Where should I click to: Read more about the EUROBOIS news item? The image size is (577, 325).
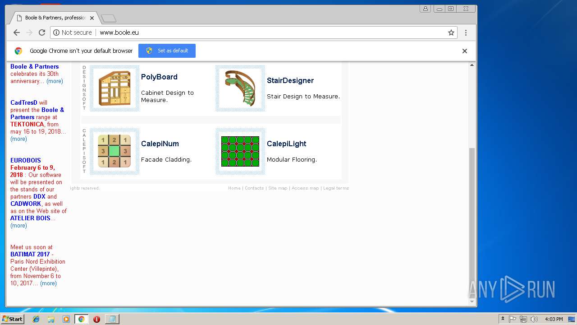[18, 226]
